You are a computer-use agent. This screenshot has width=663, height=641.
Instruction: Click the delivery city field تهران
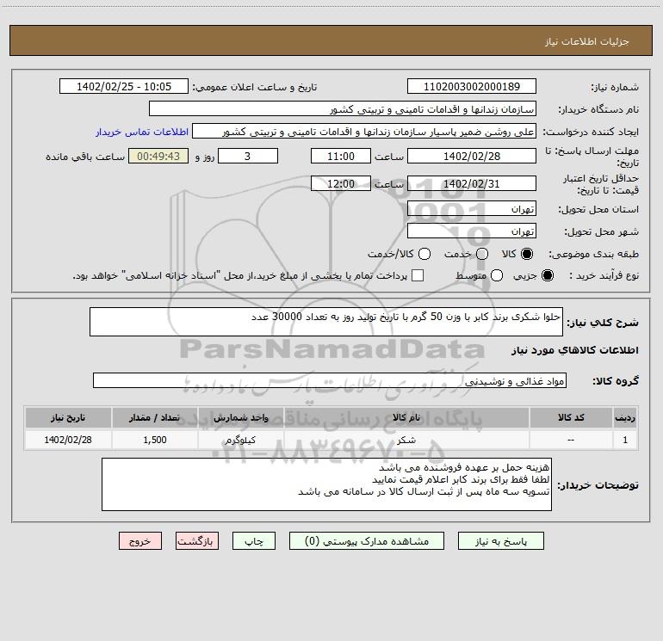pyautogui.click(x=472, y=231)
